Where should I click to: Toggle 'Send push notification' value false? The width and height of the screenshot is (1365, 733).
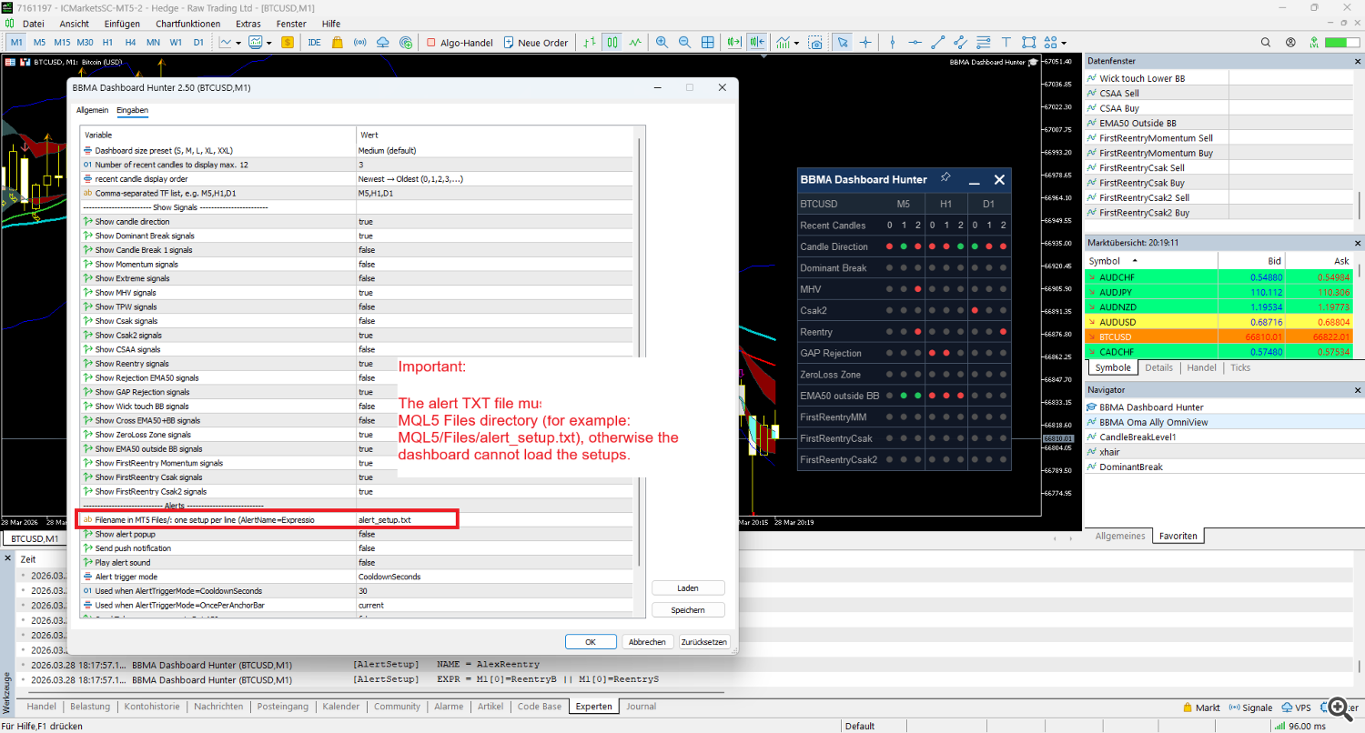click(495, 548)
